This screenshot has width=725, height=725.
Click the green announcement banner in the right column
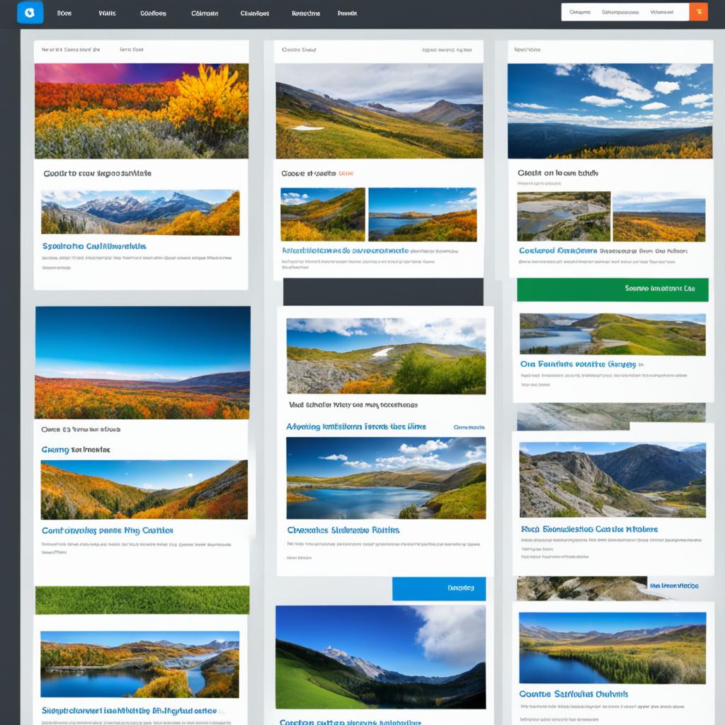coord(614,290)
